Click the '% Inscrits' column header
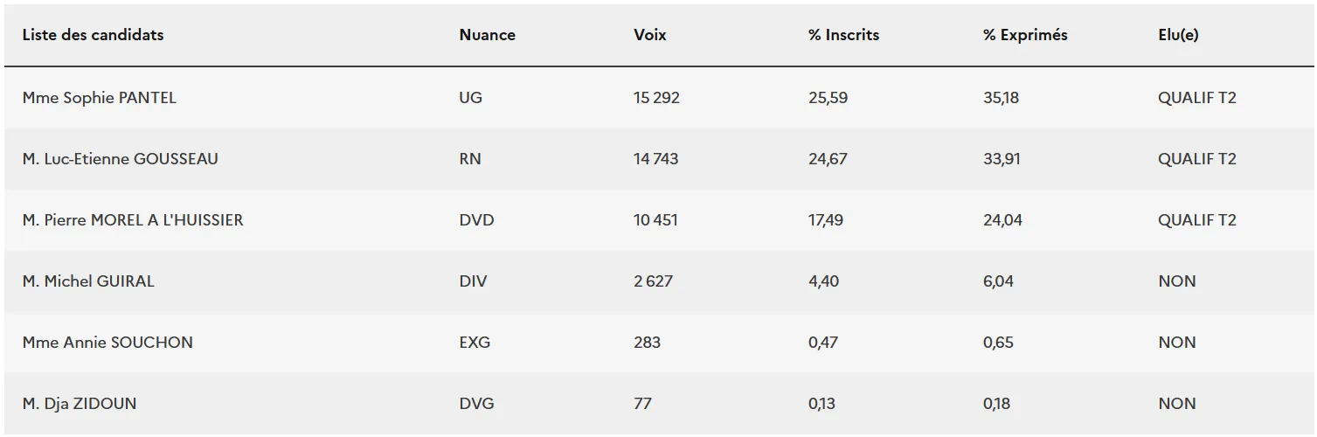 (x=843, y=35)
